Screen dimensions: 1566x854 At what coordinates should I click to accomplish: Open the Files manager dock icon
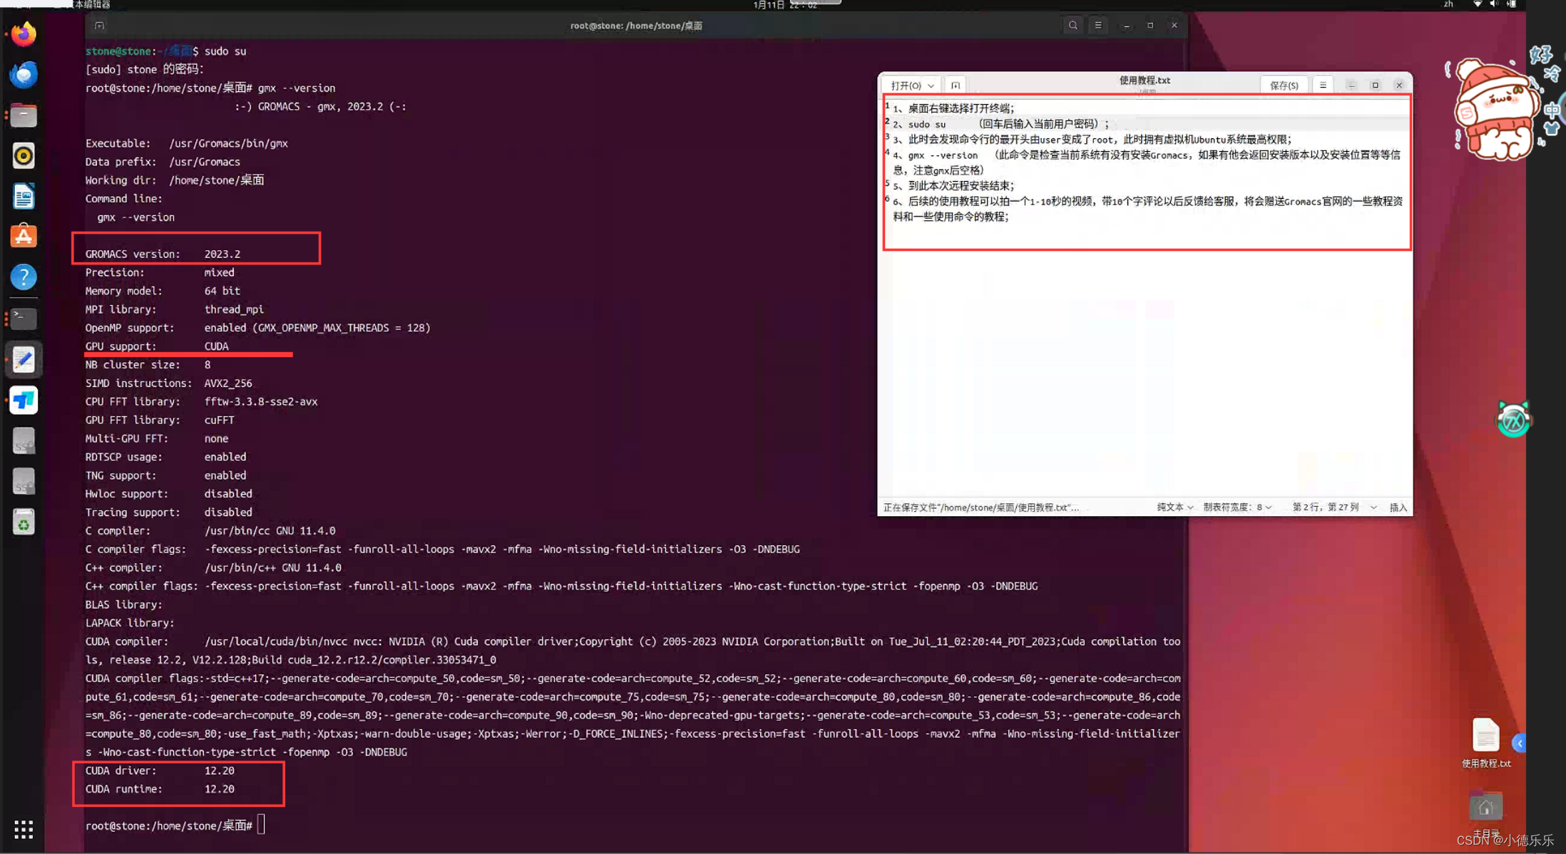pyautogui.click(x=24, y=115)
